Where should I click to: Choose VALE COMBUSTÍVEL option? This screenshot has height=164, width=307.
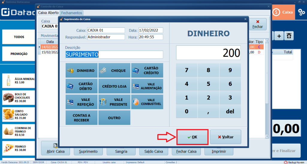(x=147, y=102)
